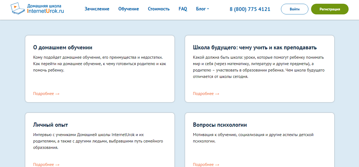This screenshot has height=167, width=359.
Task: Click the Школа будущего card heading
Action: coord(255,47)
